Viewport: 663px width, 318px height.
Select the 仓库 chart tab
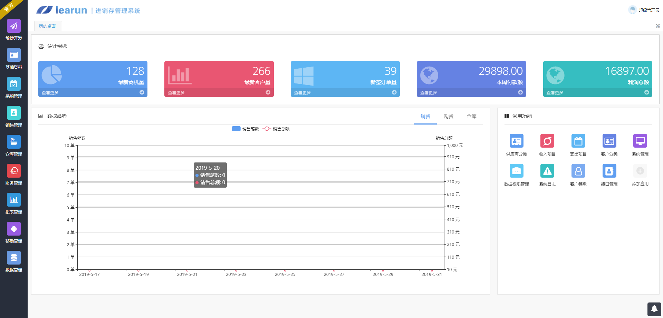point(472,116)
